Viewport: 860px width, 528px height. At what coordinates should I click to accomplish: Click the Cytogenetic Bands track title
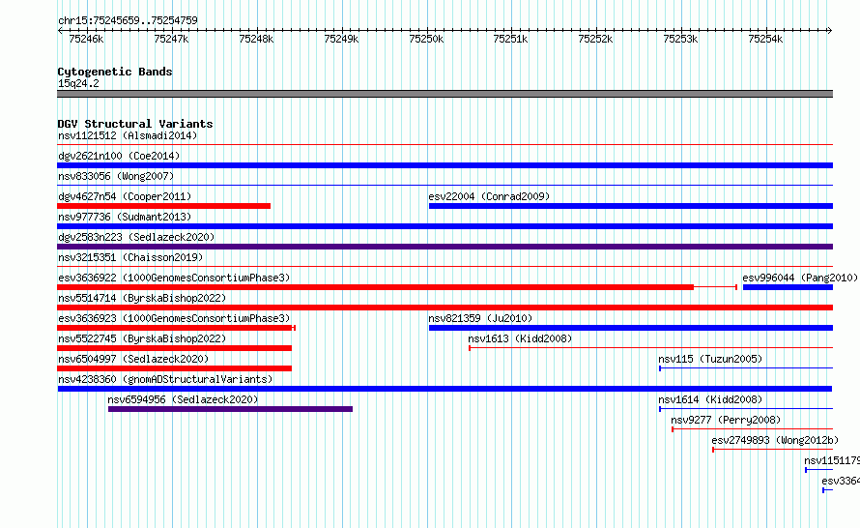(x=115, y=72)
